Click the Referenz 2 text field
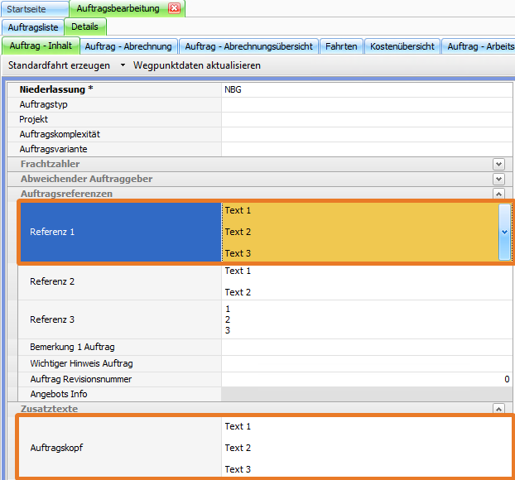The width and height of the screenshot is (515, 480). coord(364,281)
